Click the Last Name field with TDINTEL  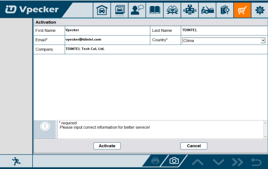point(224,30)
